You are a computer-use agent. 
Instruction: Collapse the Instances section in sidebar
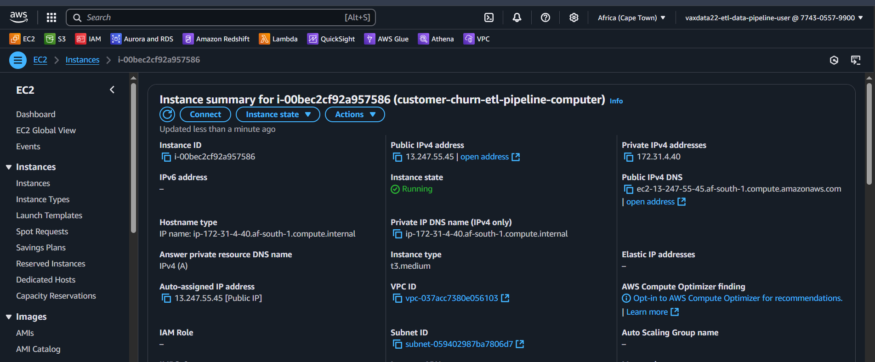(x=9, y=167)
